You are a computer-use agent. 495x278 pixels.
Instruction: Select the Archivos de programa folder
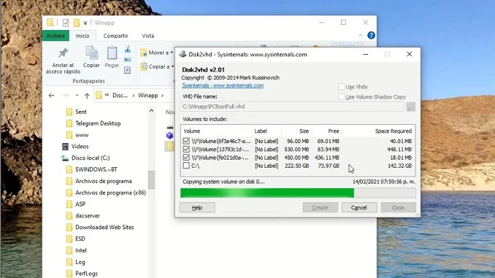click(104, 181)
